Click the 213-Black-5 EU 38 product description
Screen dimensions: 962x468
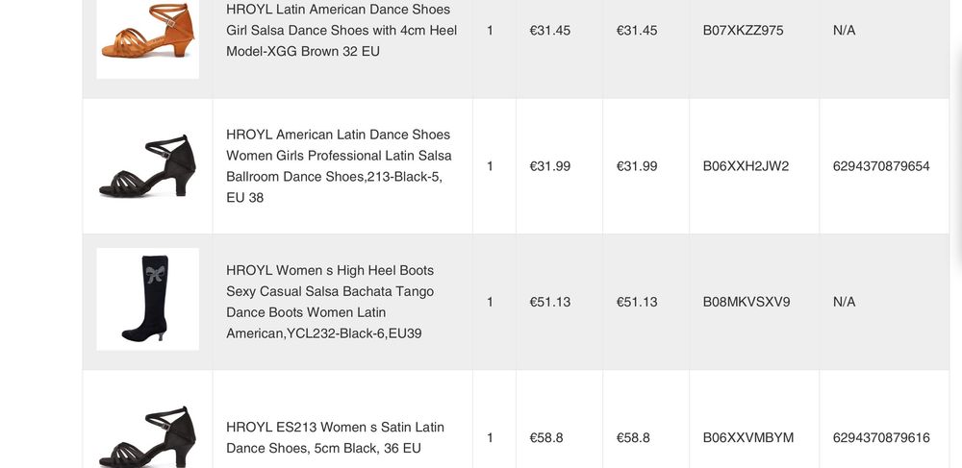[339, 166]
